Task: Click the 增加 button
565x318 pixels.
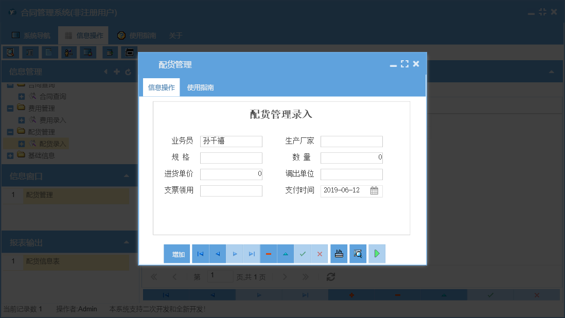Action: click(177, 254)
